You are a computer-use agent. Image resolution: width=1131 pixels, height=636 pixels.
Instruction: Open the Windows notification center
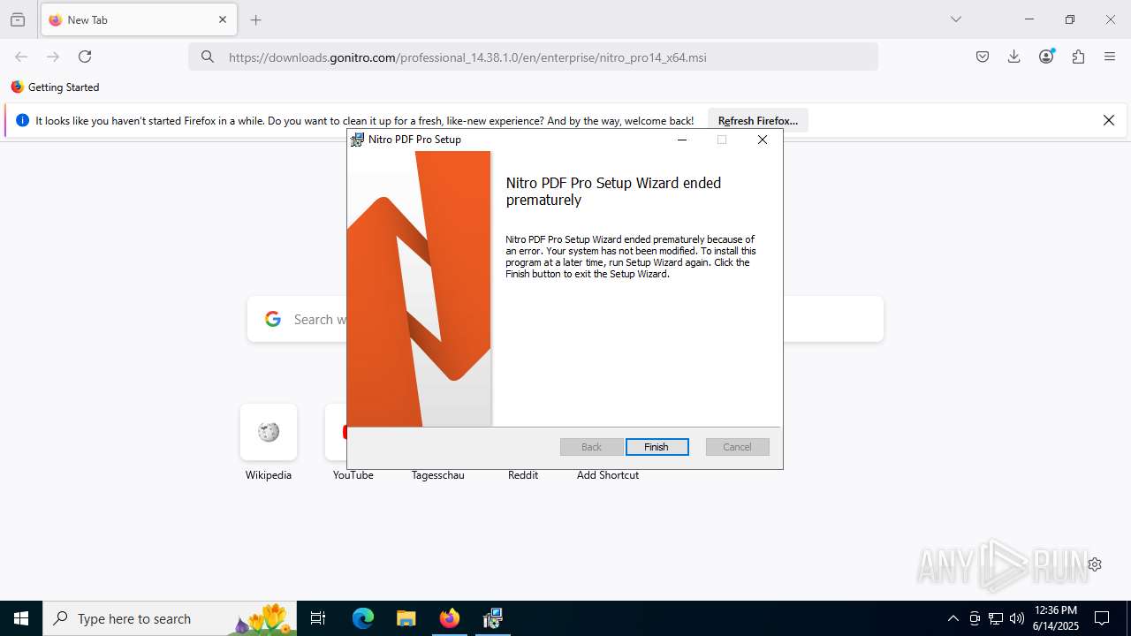(1102, 618)
